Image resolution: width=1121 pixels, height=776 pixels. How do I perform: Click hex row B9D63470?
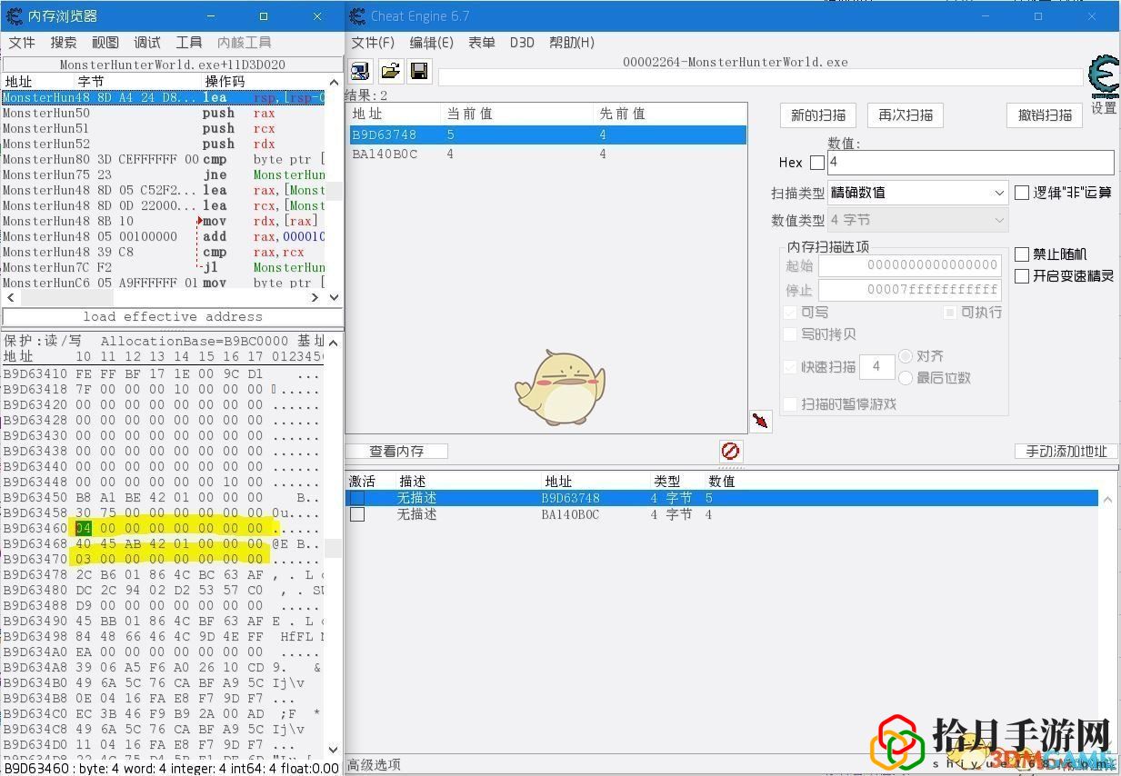(163, 559)
